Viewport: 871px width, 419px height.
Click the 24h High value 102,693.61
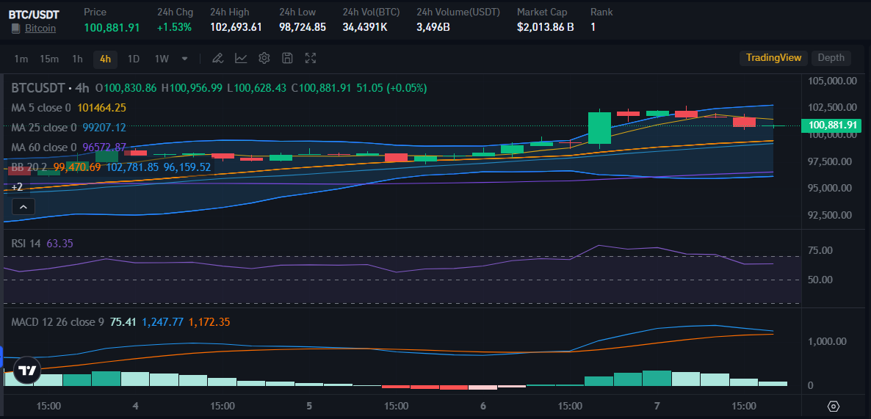(x=236, y=27)
